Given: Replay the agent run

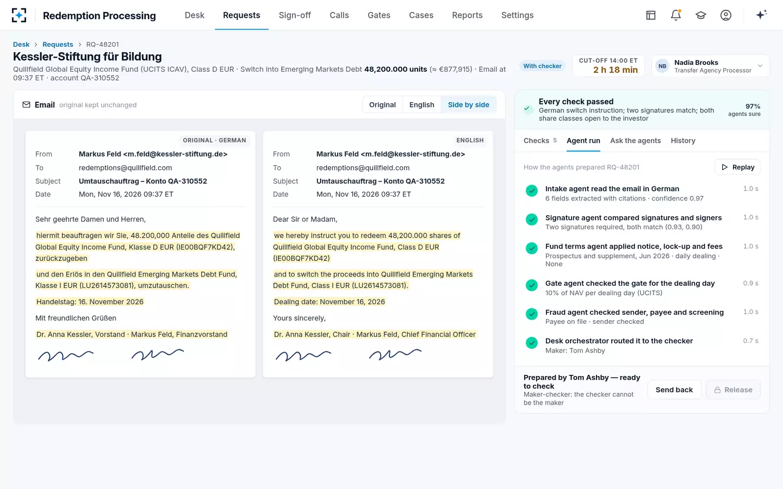Looking at the screenshot, I should coord(738,167).
